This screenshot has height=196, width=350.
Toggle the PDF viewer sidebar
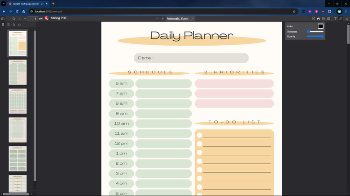pos(3,19)
